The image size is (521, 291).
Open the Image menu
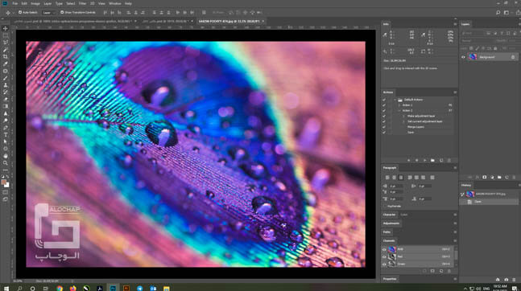[x=35, y=3]
